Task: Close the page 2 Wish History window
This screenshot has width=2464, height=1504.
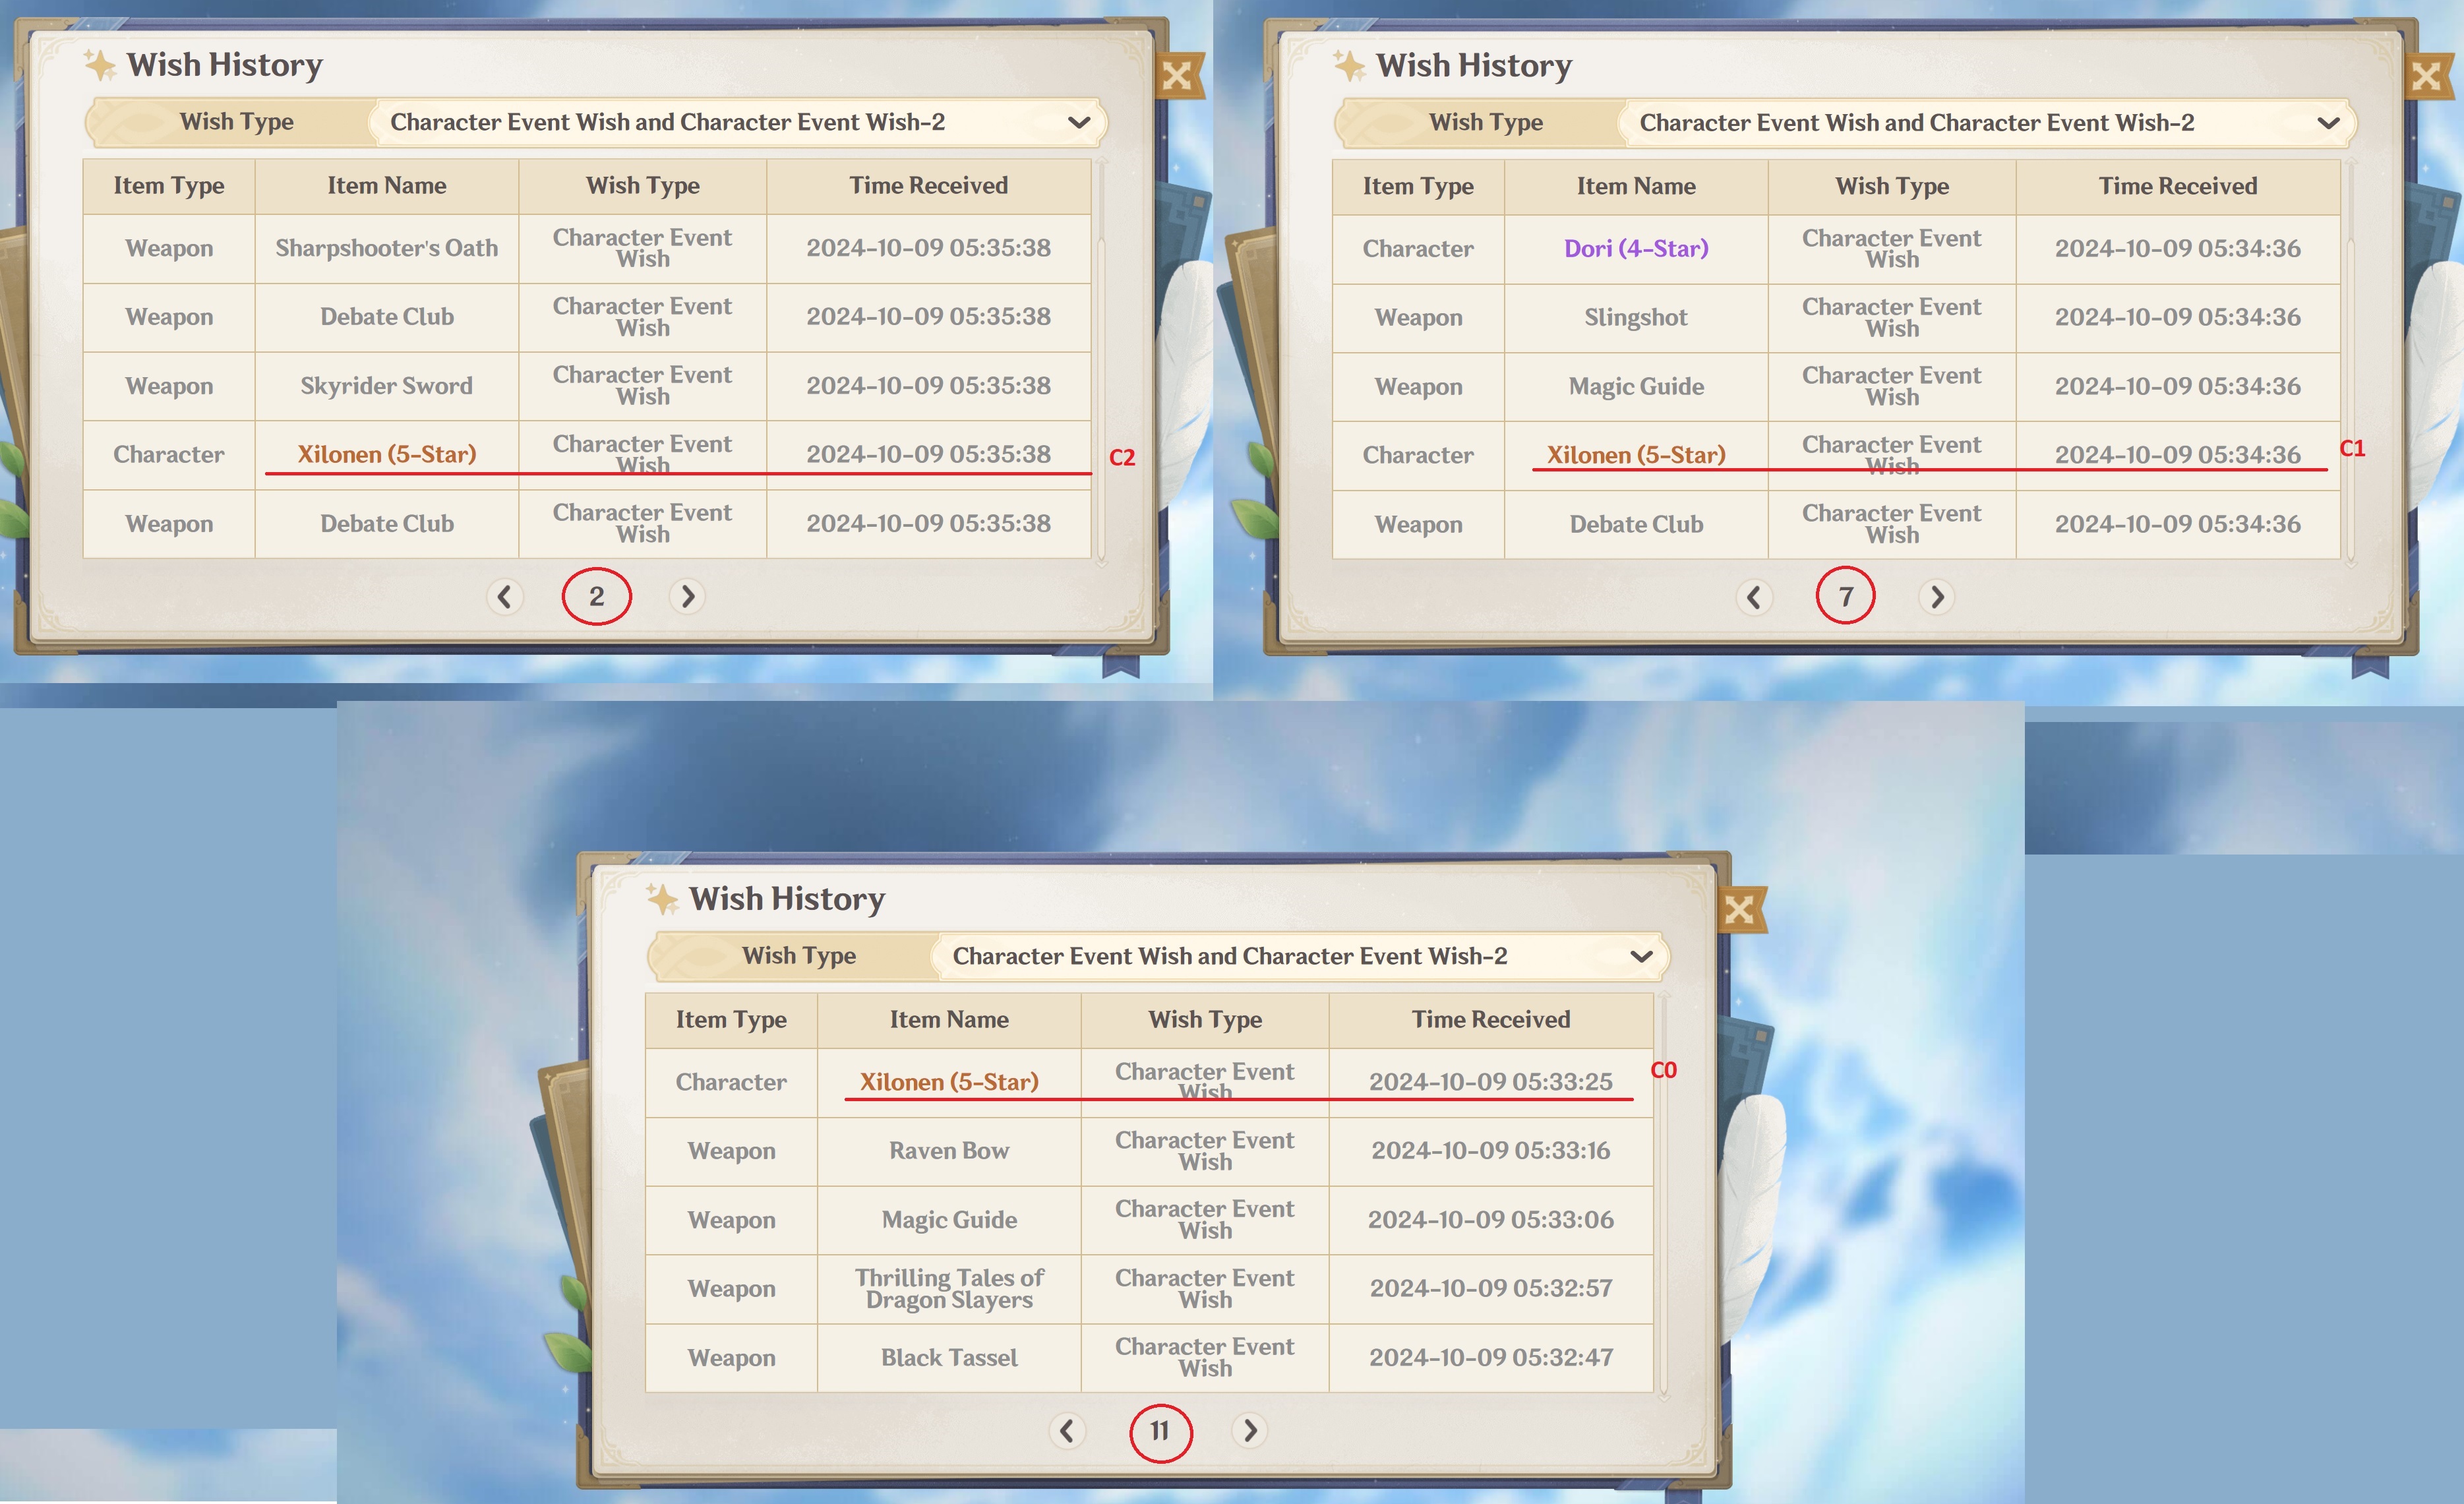Action: (1178, 76)
